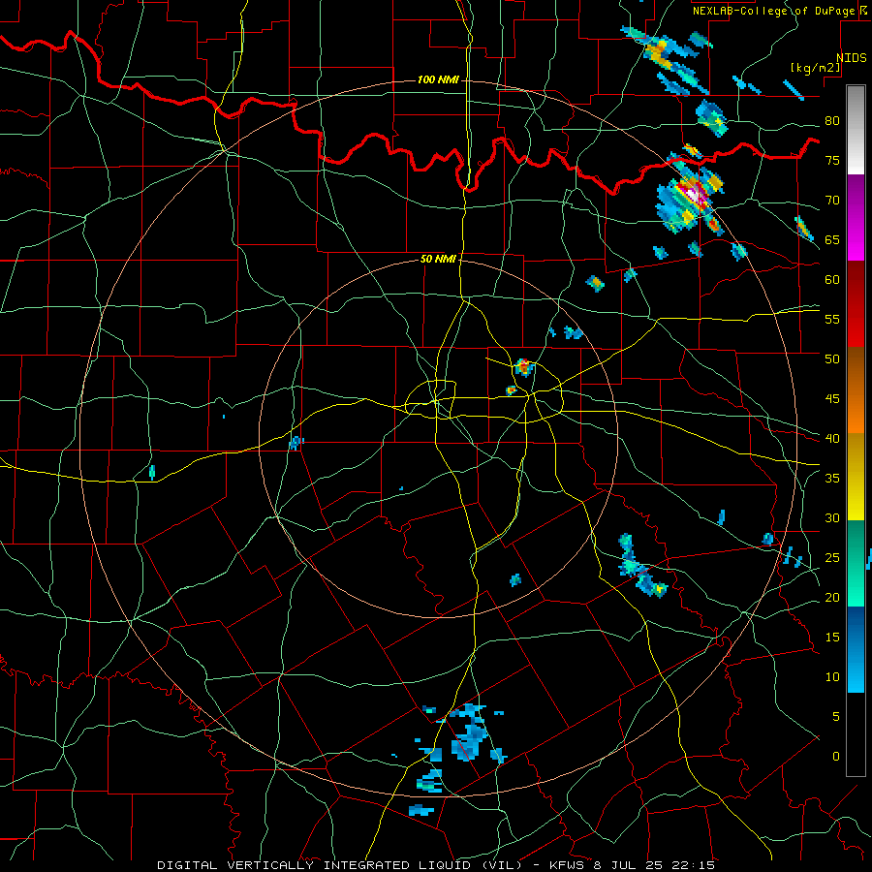The height and width of the screenshot is (872, 872).
Task: Pick the light blue segment of the color bar
Action: 856,670
